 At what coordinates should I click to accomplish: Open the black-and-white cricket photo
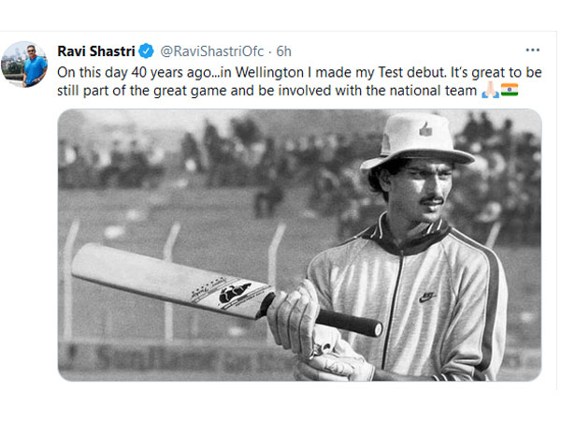point(299,245)
